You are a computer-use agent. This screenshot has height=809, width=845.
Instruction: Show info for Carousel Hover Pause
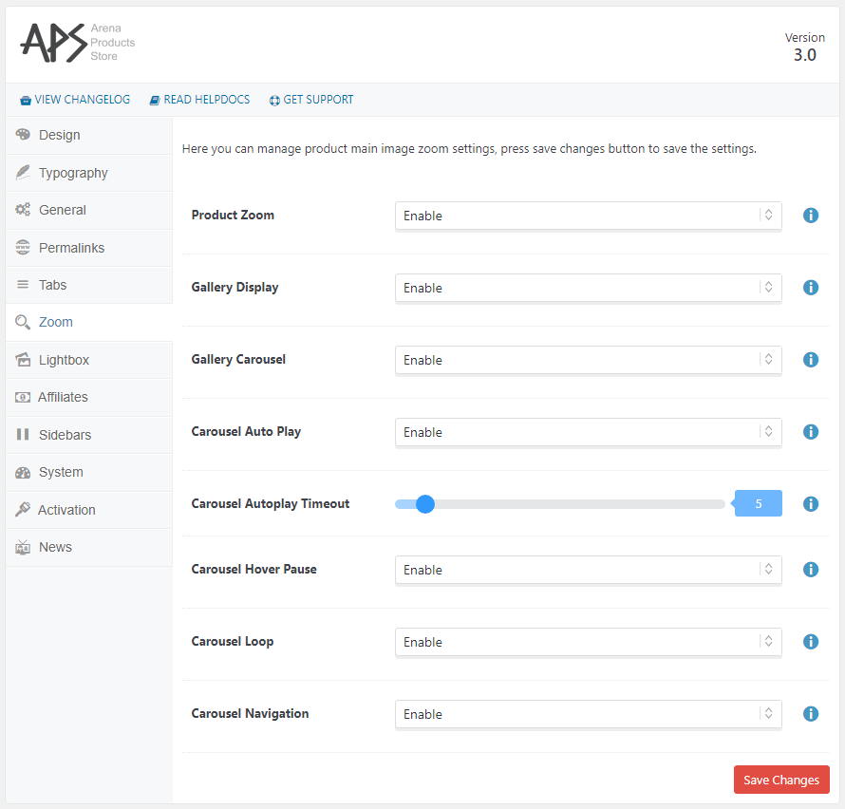pyautogui.click(x=811, y=570)
